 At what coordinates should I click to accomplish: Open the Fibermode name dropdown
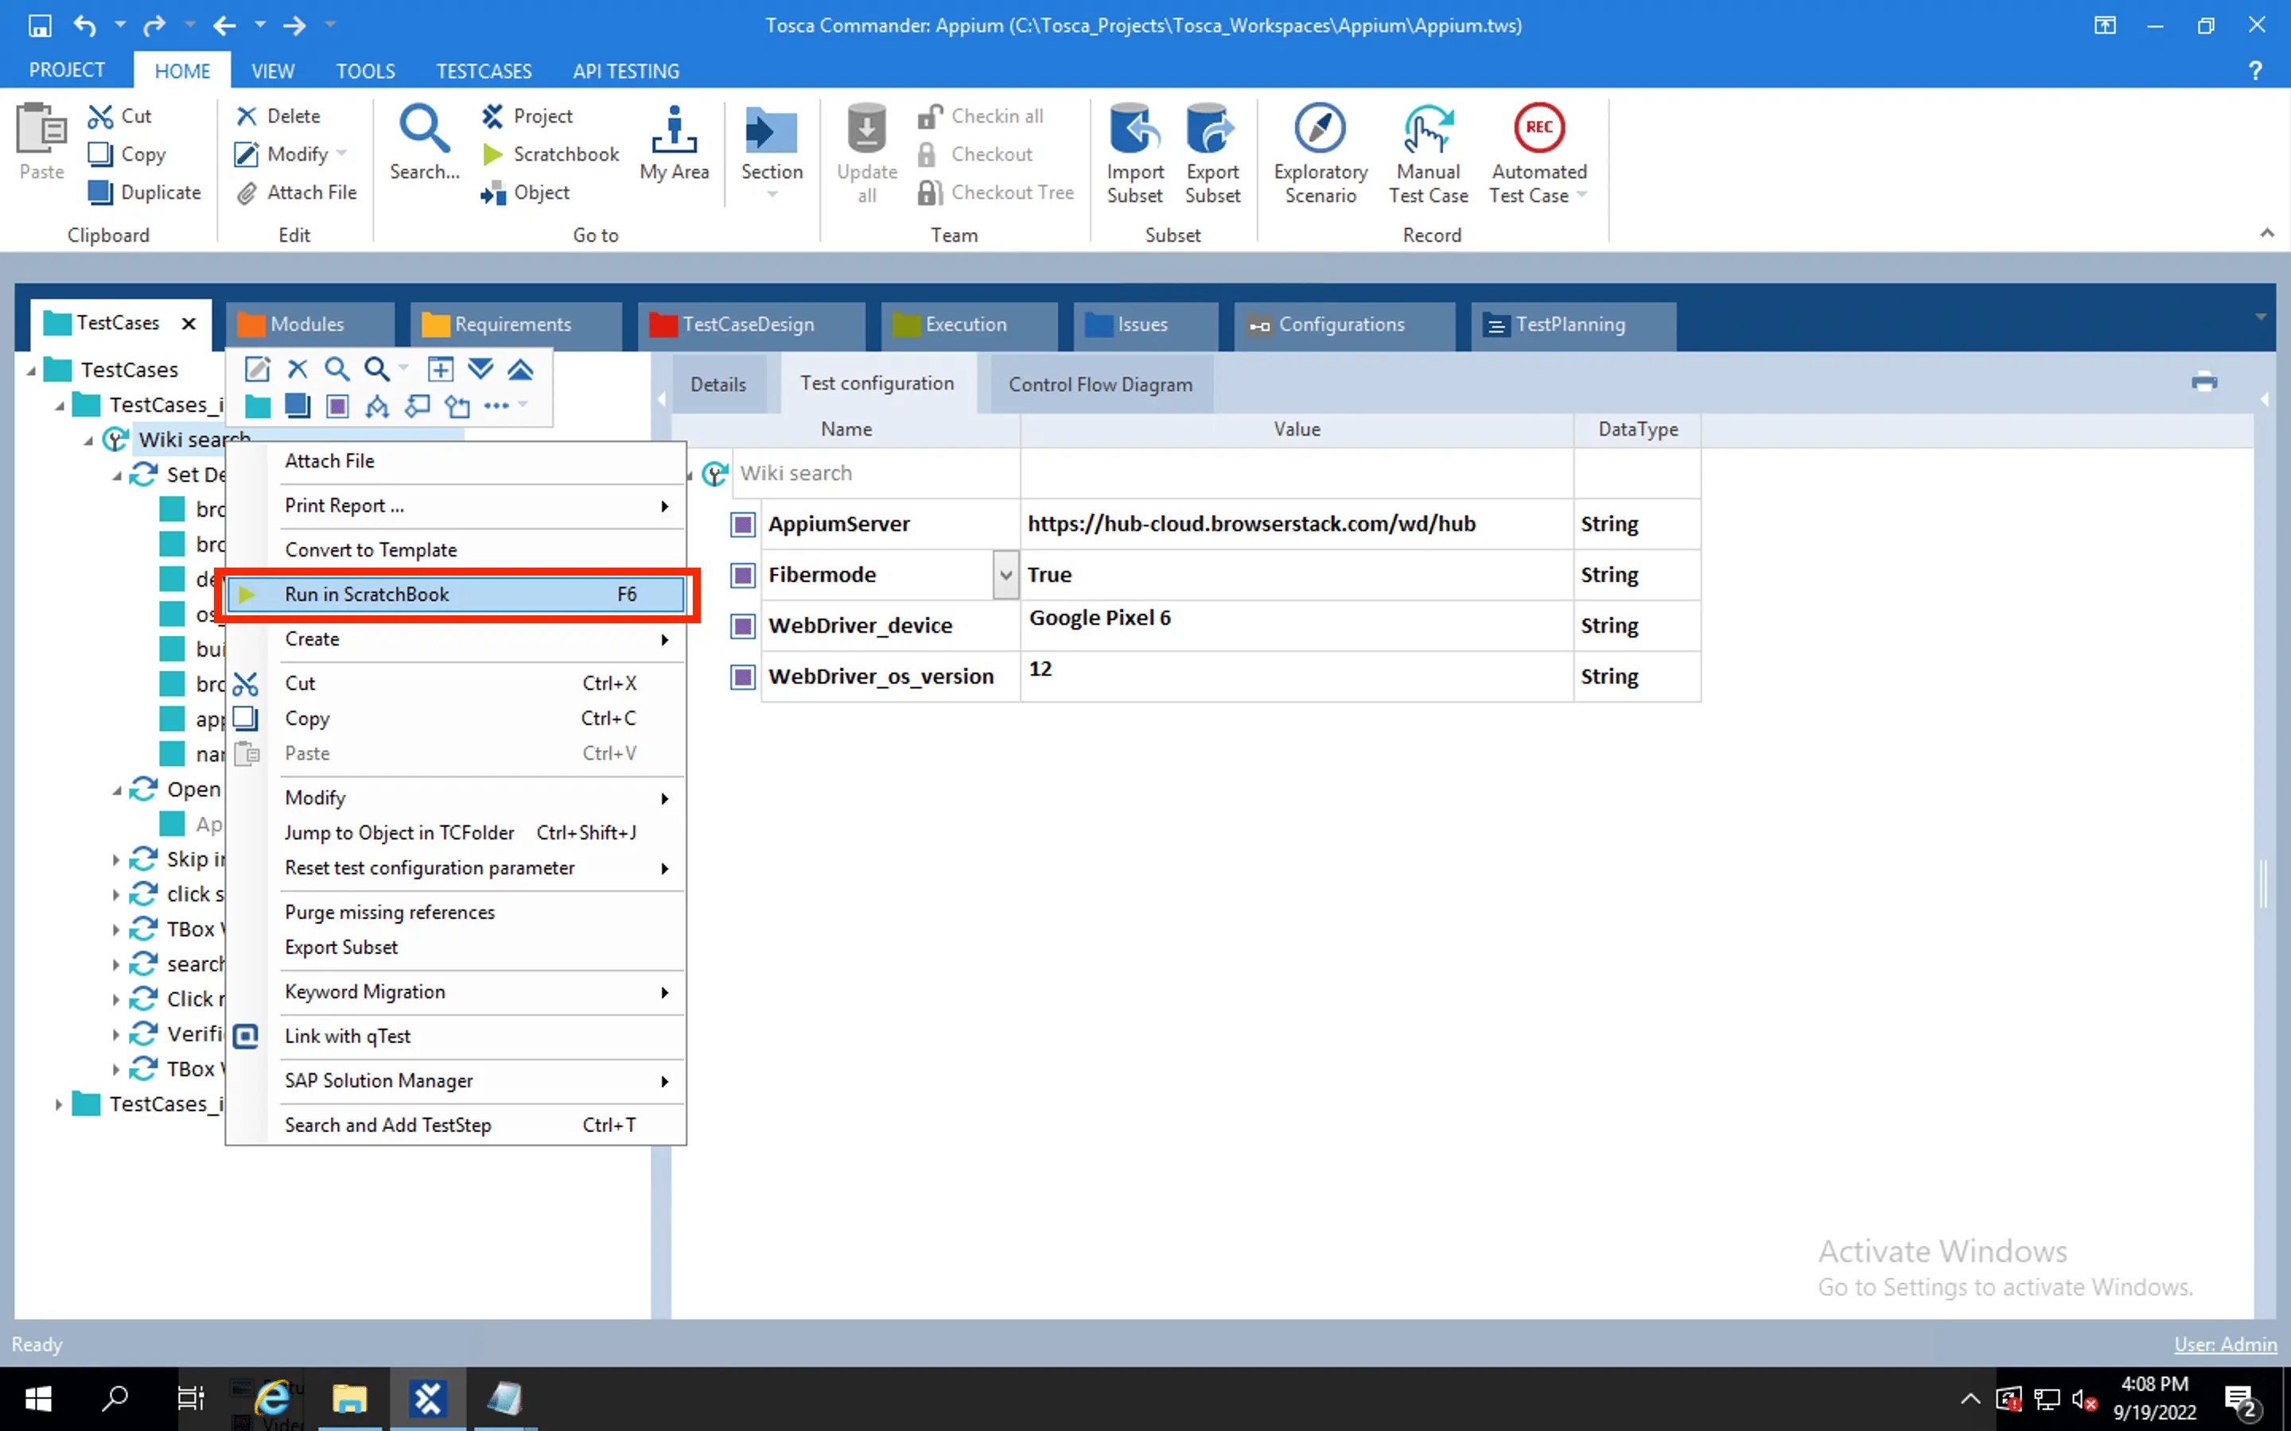click(x=1005, y=576)
